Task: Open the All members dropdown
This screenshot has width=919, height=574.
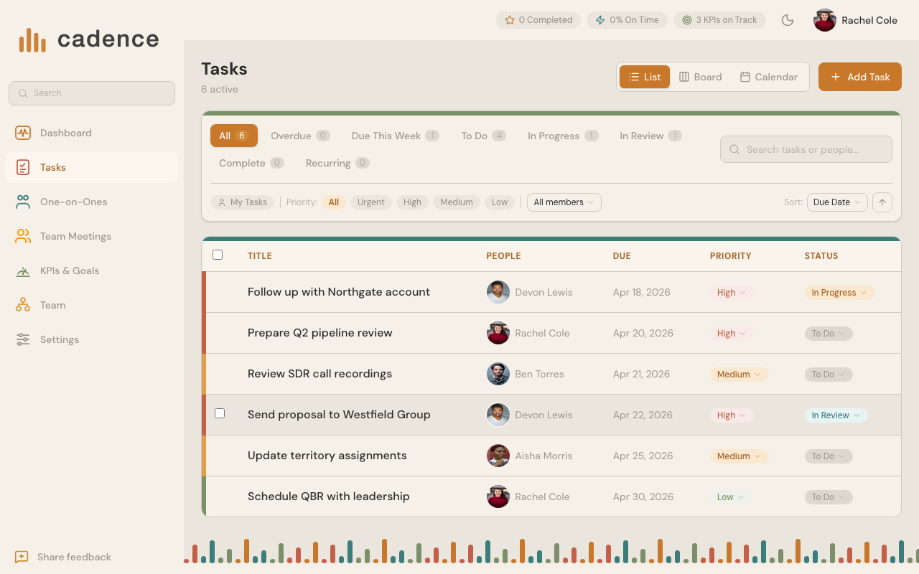Action: (564, 202)
